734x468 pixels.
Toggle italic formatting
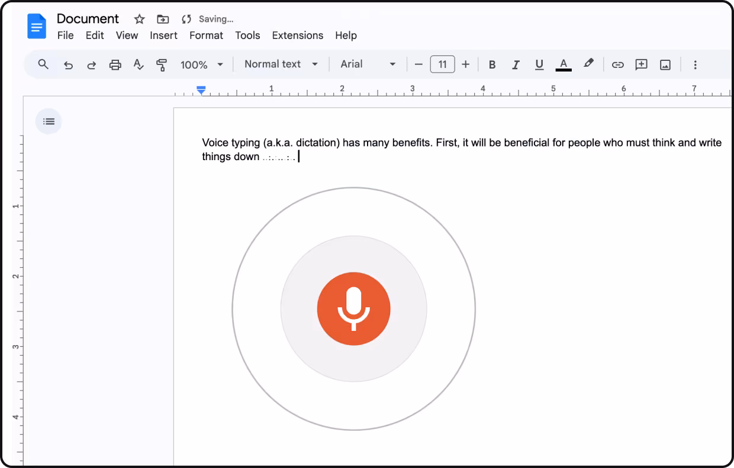point(516,65)
